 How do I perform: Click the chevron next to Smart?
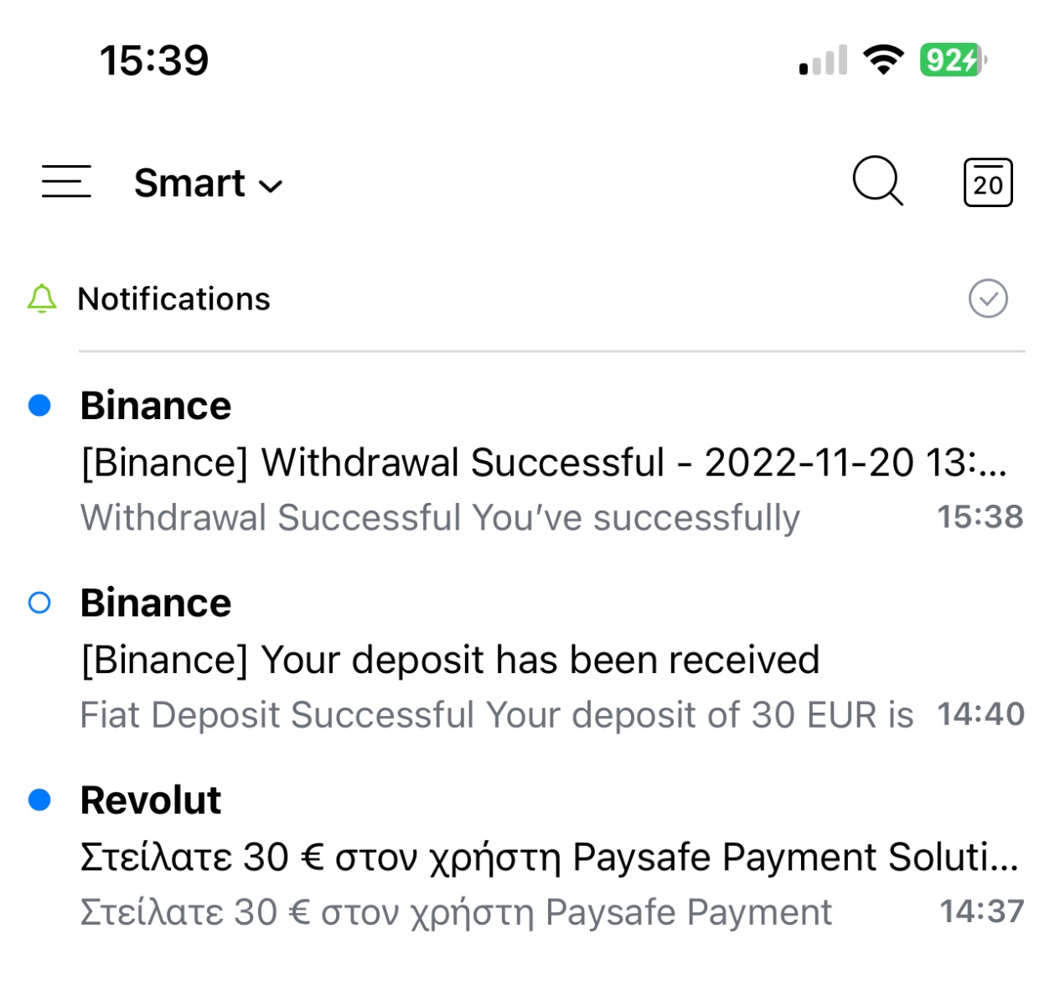tap(271, 186)
